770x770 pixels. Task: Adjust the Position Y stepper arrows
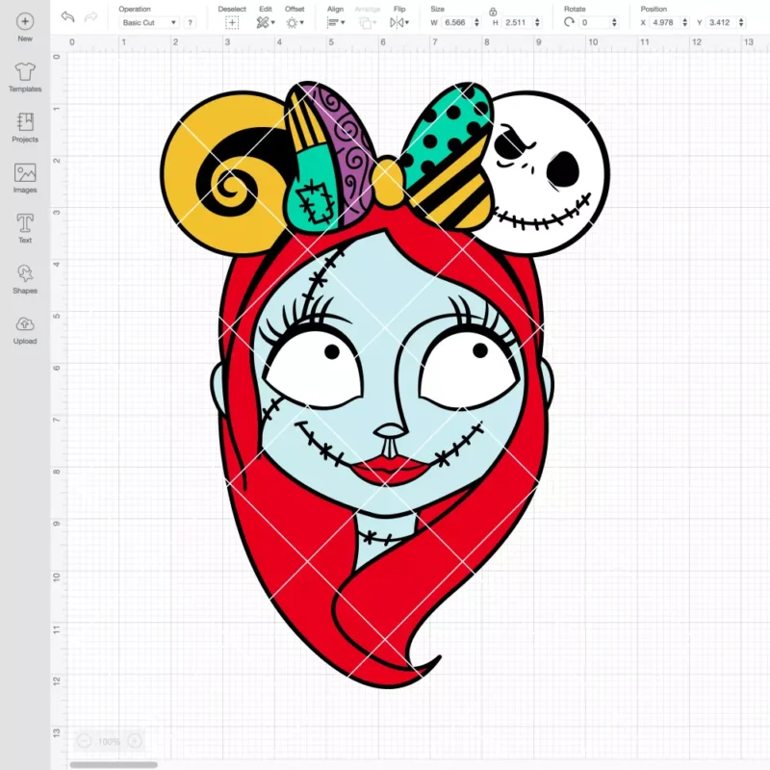741,22
